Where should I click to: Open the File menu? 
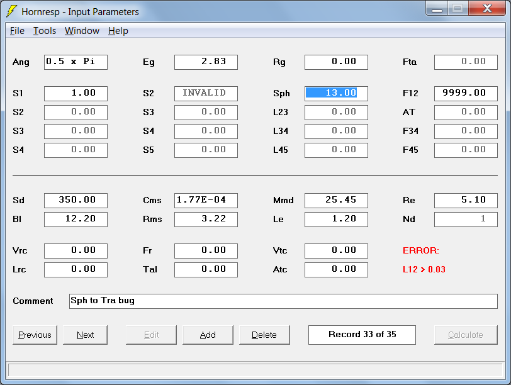17,31
